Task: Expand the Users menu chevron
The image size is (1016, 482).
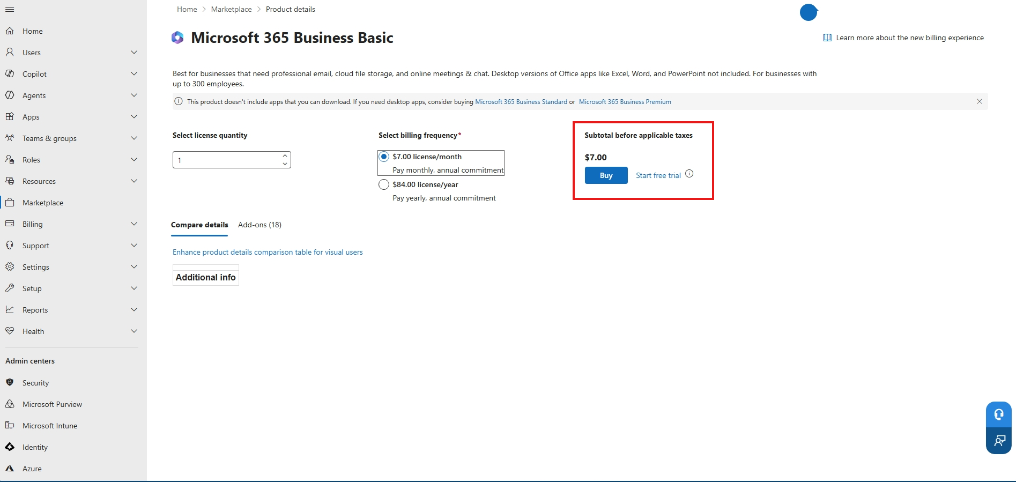Action: (134, 53)
